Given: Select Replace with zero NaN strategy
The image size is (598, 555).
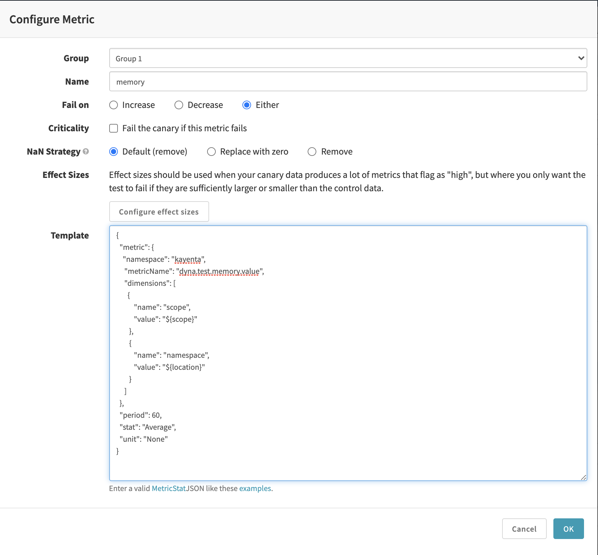Looking at the screenshot, I should 211,152.
